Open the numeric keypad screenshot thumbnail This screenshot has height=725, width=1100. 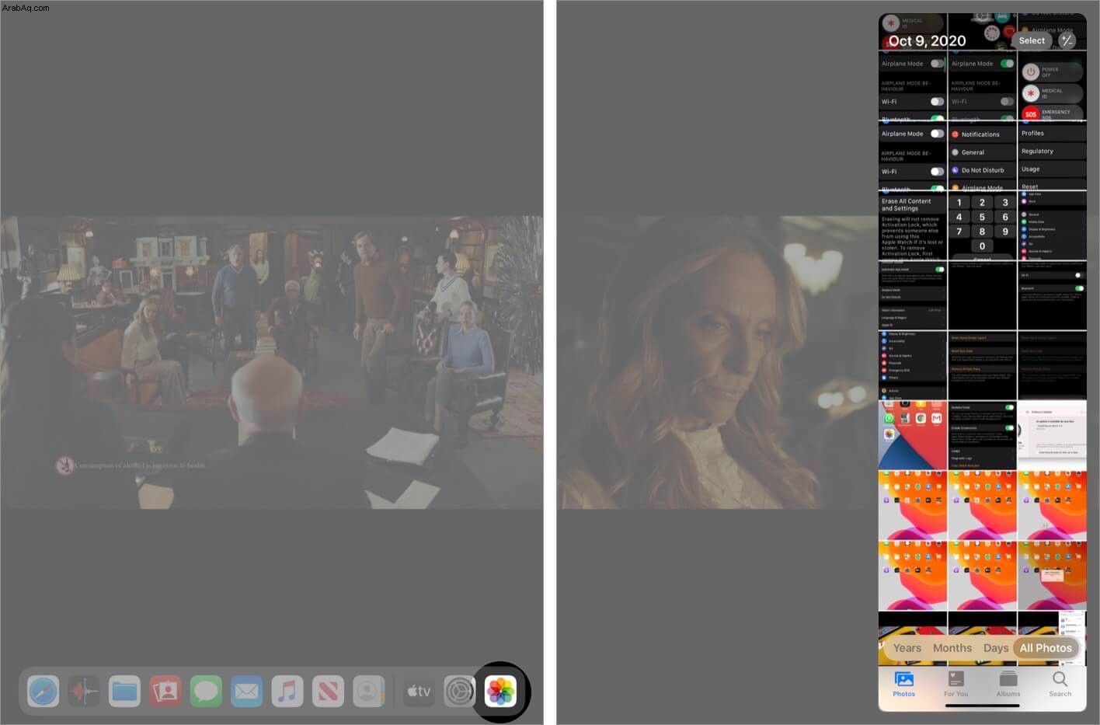tap(982, 225)
